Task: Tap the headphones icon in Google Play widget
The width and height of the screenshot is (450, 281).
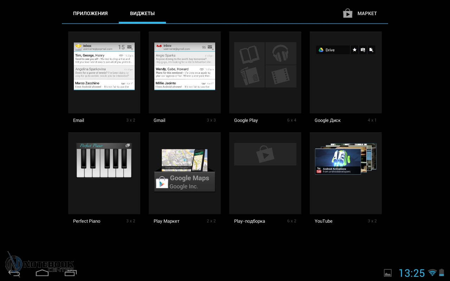Action: click(x=281, y=53)
